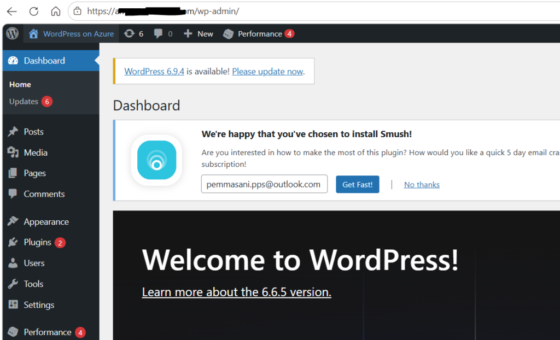
Task: Click the Smush plugin logo
Action: (x=156, y=160)
